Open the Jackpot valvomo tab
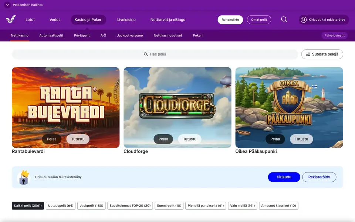 [130, 36]
